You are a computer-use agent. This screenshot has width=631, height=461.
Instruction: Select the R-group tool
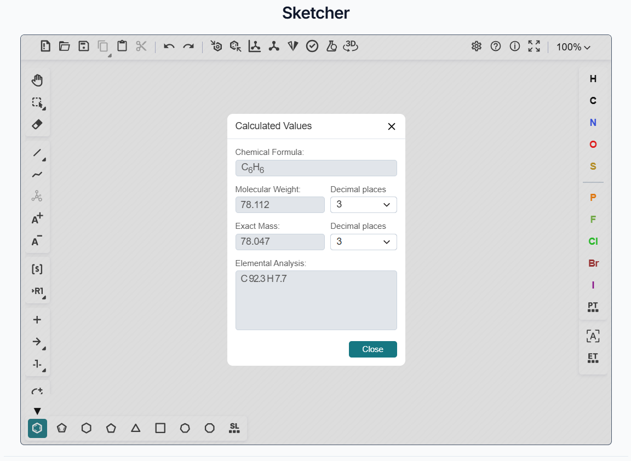click(x=37, y=292)
